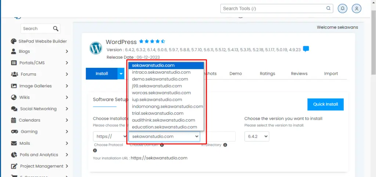
Task: Switch to the Ratings tab
Action: pyautogui.click(x=267, y=74)
